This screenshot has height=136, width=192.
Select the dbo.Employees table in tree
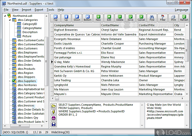click(x=27, y=52)
